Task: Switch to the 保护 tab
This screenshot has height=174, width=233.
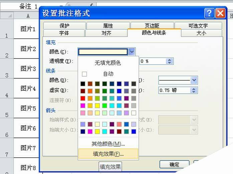Action: [64, 26]
